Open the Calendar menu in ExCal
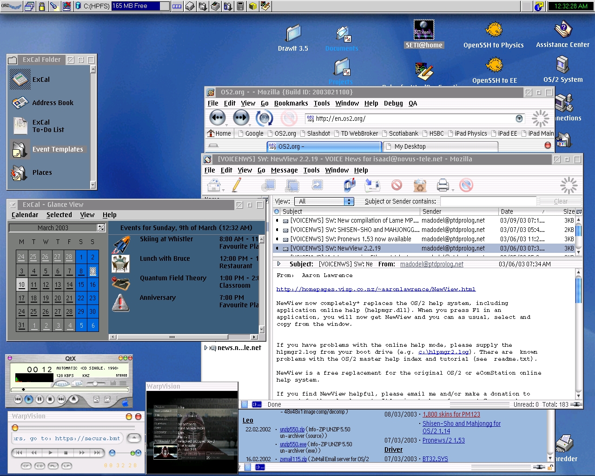This screenshot has width=595, height=476. coord(25,215)
